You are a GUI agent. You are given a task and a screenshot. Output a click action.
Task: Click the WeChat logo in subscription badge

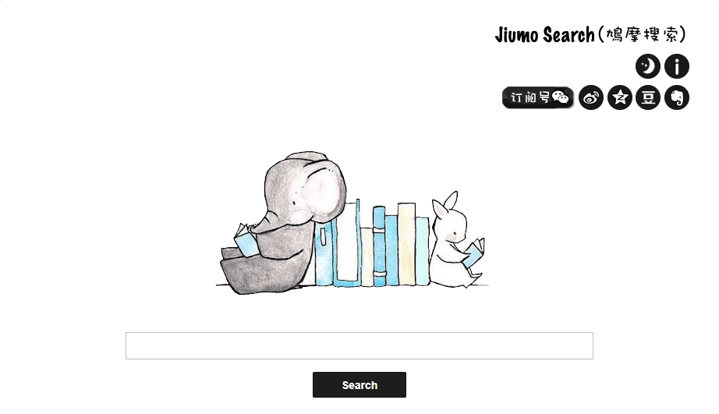tap(561, 97)
